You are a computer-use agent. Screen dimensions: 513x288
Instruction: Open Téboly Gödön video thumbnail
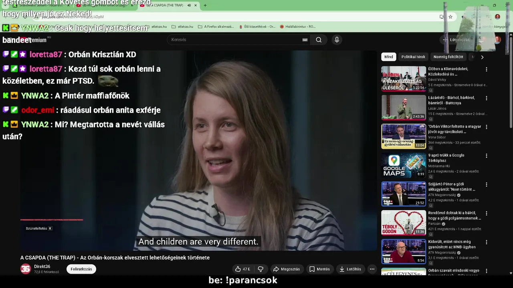(404, 223)
